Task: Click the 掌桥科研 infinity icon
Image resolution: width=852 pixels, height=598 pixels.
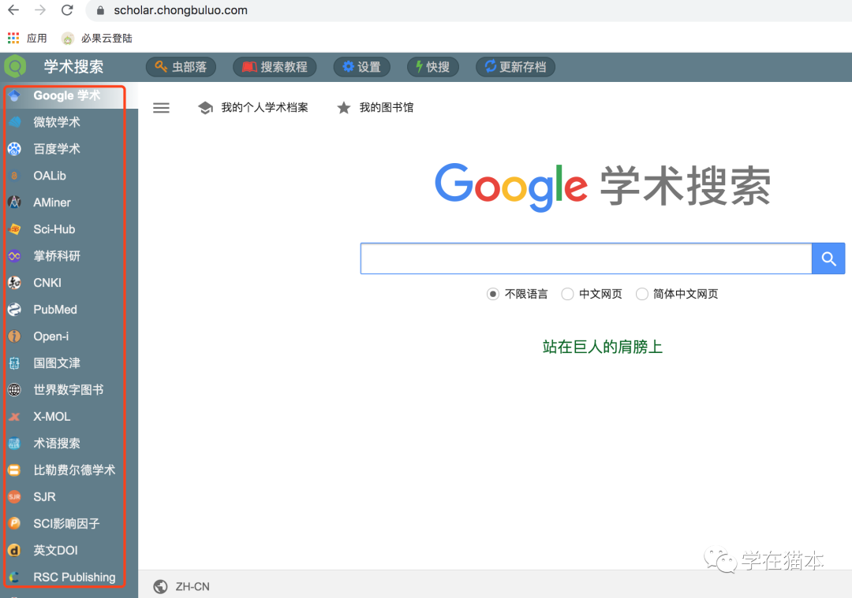Action: [15, 255]
